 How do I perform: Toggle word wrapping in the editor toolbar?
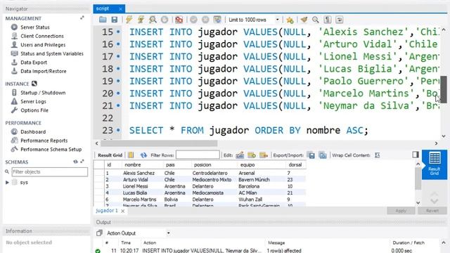pyautogui.click(x=339, y=20)
